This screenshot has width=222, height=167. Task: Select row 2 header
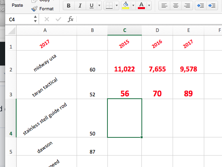11,62
